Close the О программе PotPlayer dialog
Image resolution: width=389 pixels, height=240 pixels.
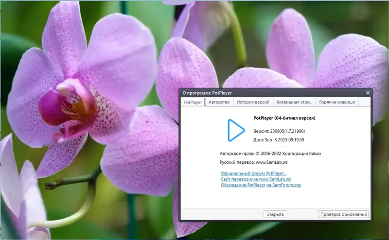(x=368, y=93)
